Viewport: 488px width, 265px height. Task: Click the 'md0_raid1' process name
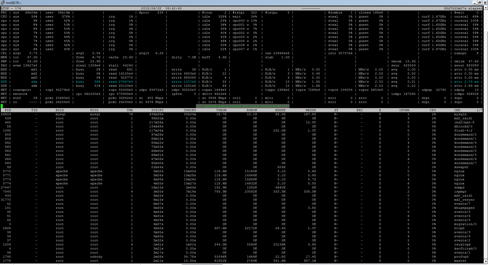click(463, 196)
